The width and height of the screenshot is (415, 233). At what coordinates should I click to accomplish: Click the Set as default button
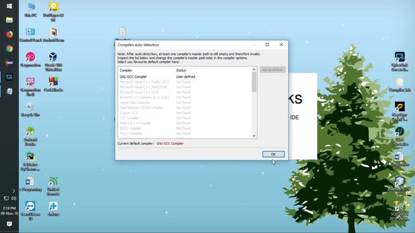coord(272,70)
